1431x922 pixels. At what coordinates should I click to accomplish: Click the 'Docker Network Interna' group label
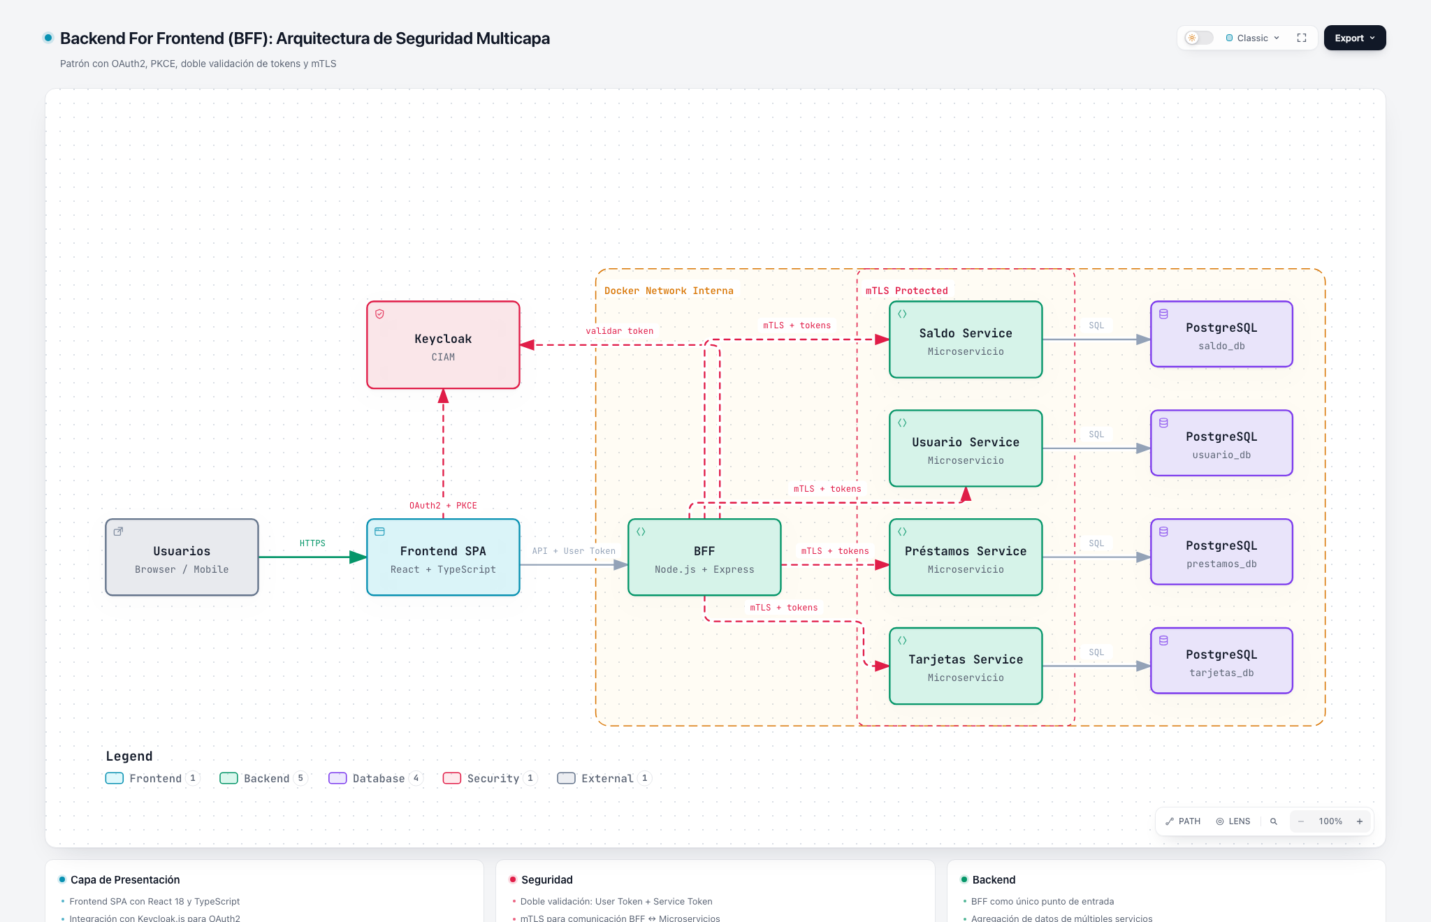click(x=669, y=291)
